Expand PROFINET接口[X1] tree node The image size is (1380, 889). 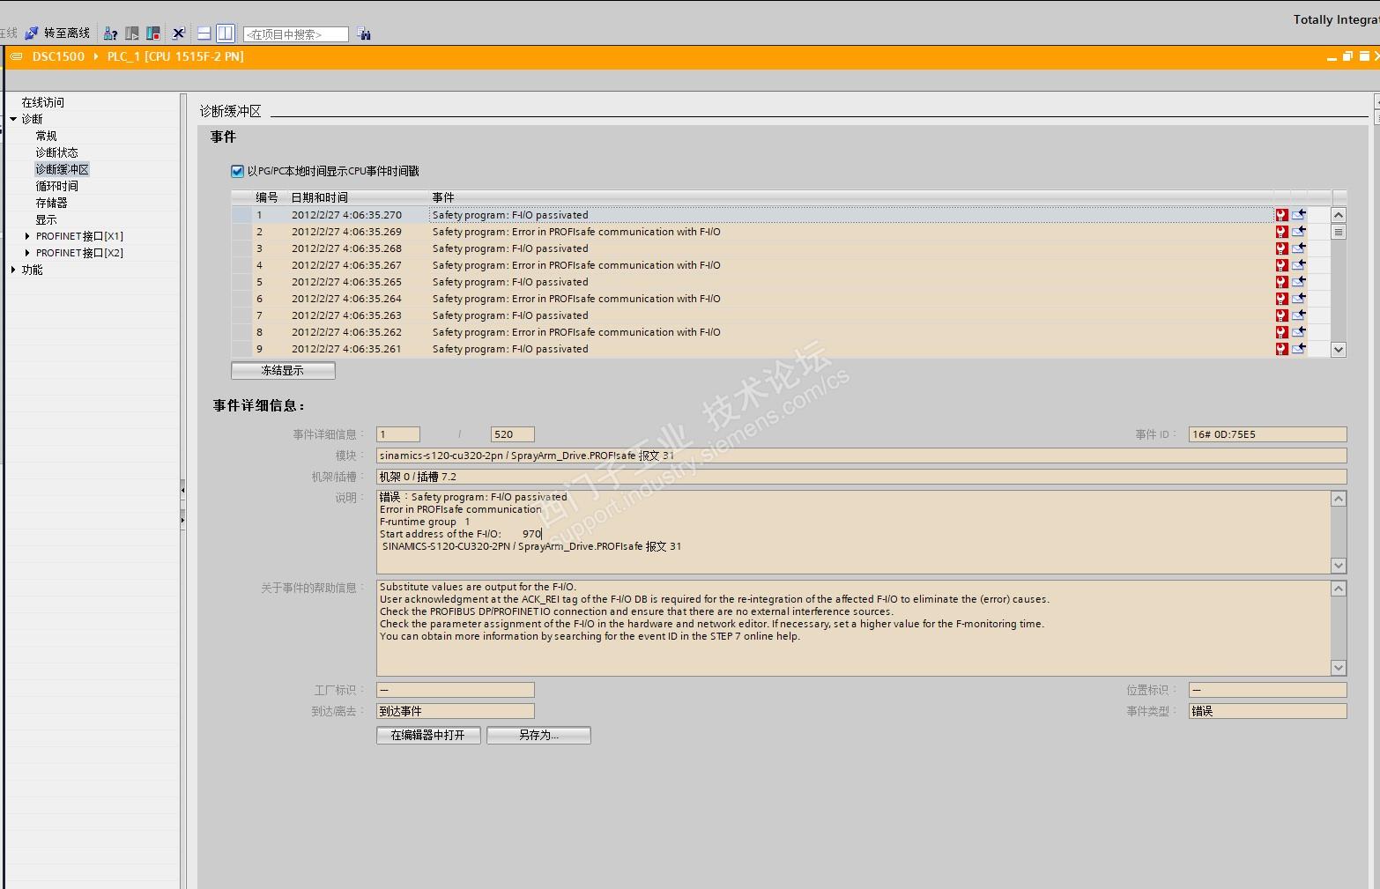[27, 236]
